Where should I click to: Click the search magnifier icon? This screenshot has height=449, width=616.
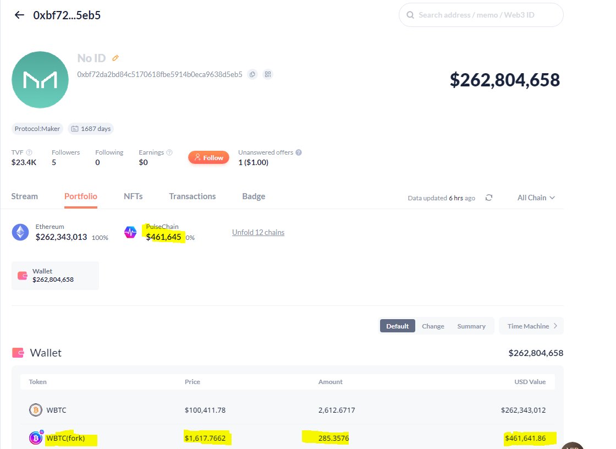pos(410,15)
